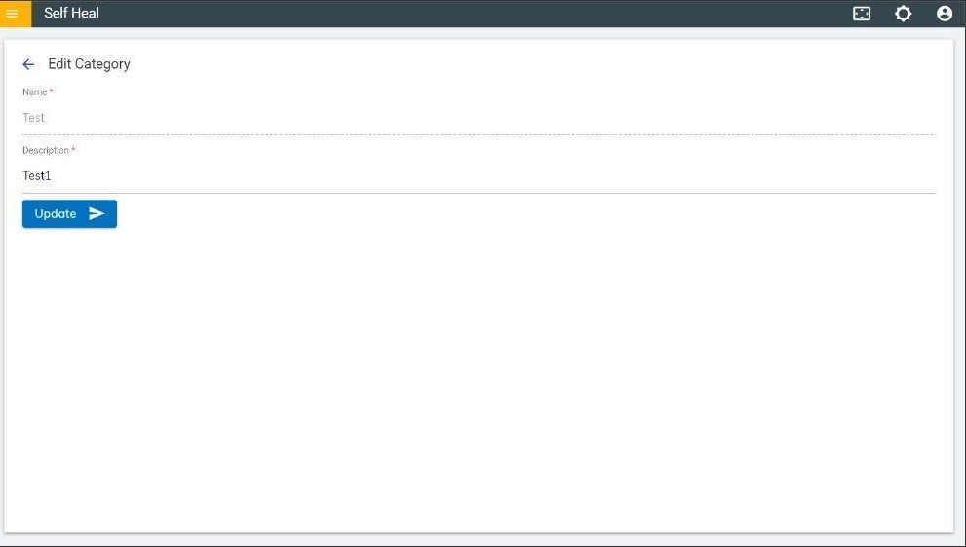Viewport: 966px width, 547px height.
Task: Click the Name field label
Action: tap(34, 91)
